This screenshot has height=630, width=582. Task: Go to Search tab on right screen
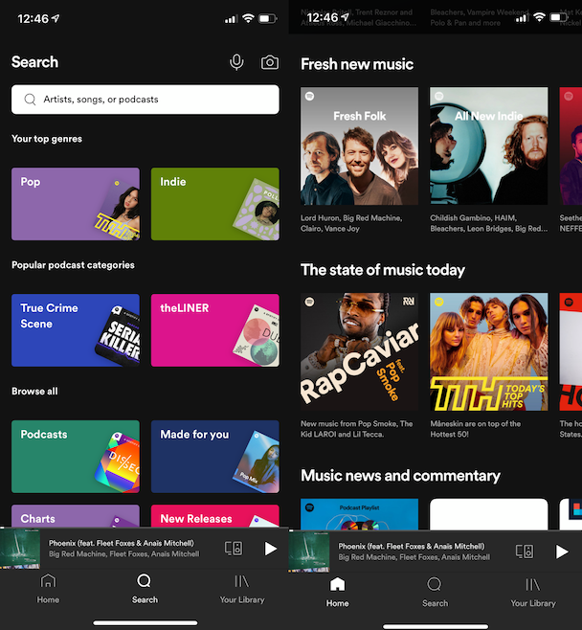(435, 593)
